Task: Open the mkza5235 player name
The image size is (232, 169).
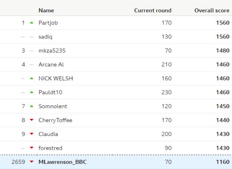Action: [x=52, y=50]
